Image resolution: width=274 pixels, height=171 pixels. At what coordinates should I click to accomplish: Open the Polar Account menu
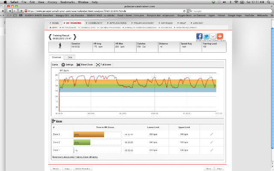pyautogui.click(x=143, y=23)
